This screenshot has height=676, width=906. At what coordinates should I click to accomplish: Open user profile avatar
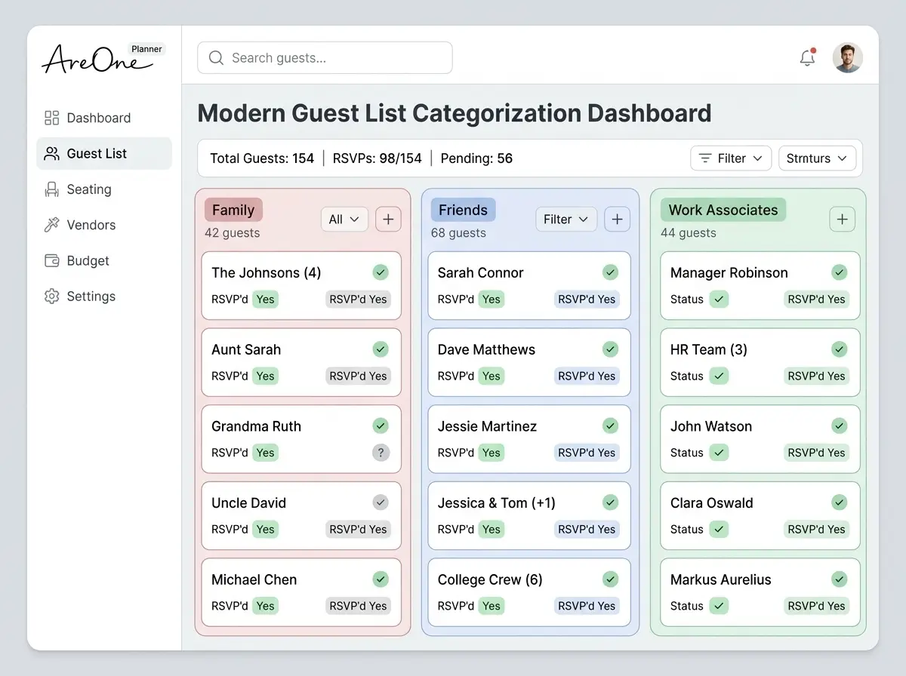pyautogui.click(x=848, y=57)
